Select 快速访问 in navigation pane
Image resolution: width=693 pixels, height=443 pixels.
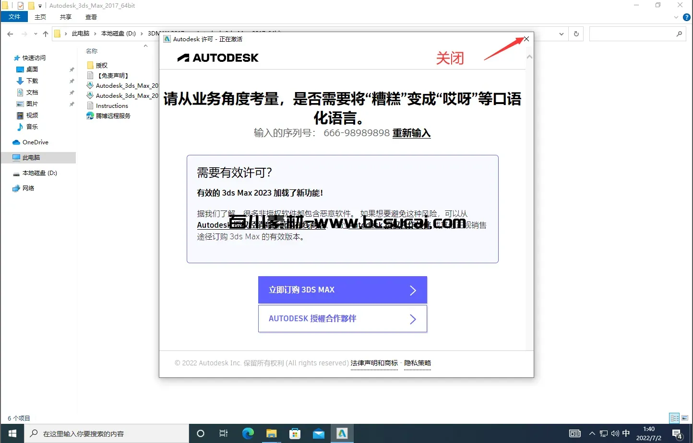(34, 58)
